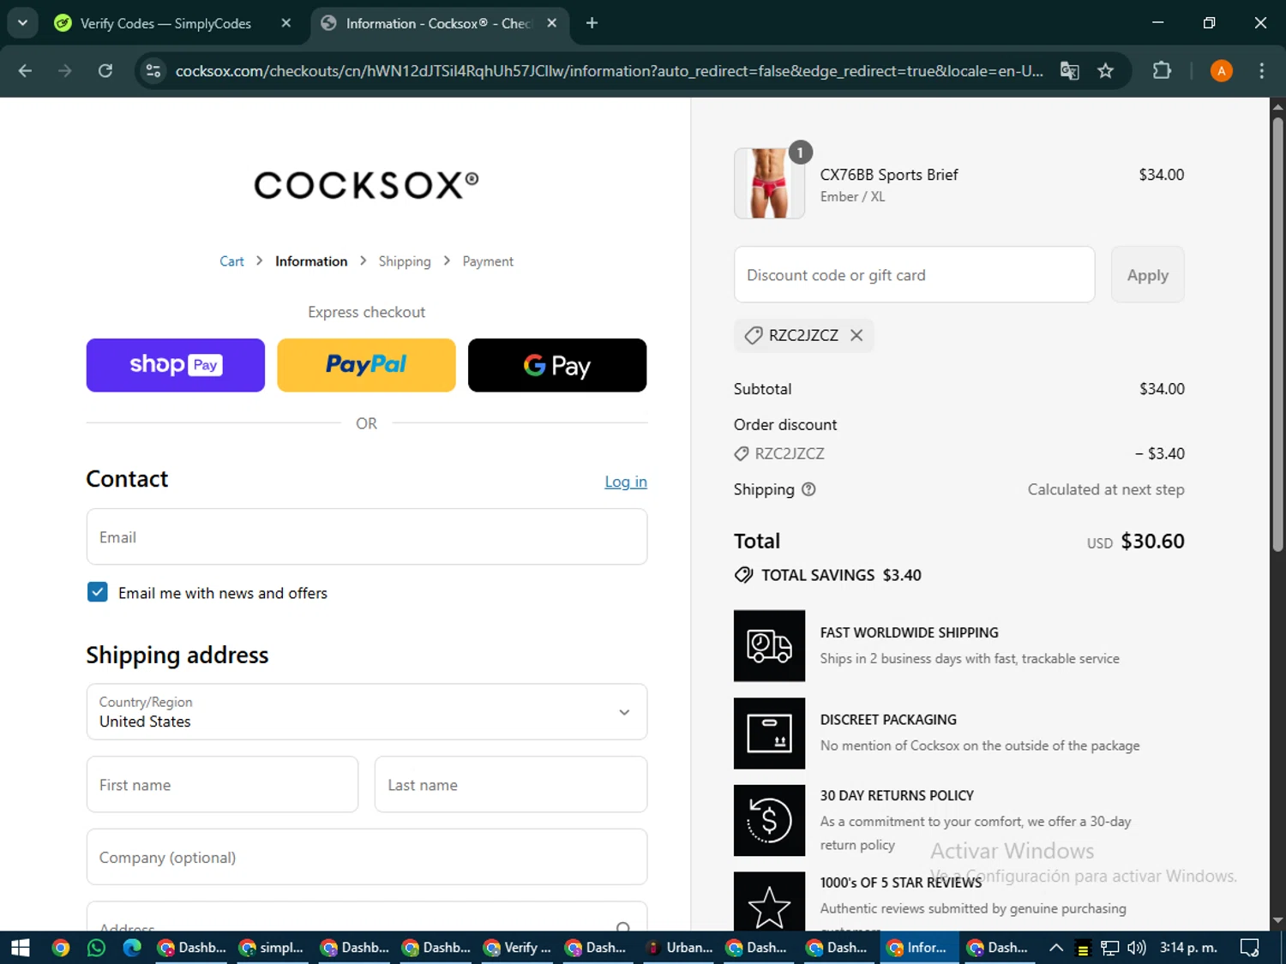This screenshot has width=1286, height=964.
Task: Go back using the browser back arrow
Action: (25, 71)
